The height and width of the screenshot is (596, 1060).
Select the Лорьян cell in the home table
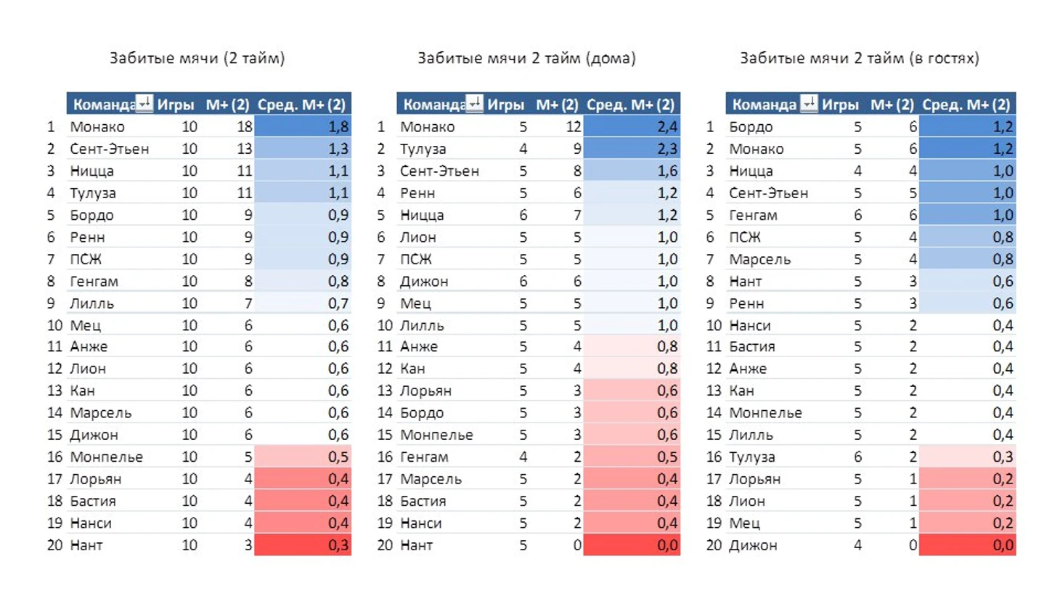point(425,391)
